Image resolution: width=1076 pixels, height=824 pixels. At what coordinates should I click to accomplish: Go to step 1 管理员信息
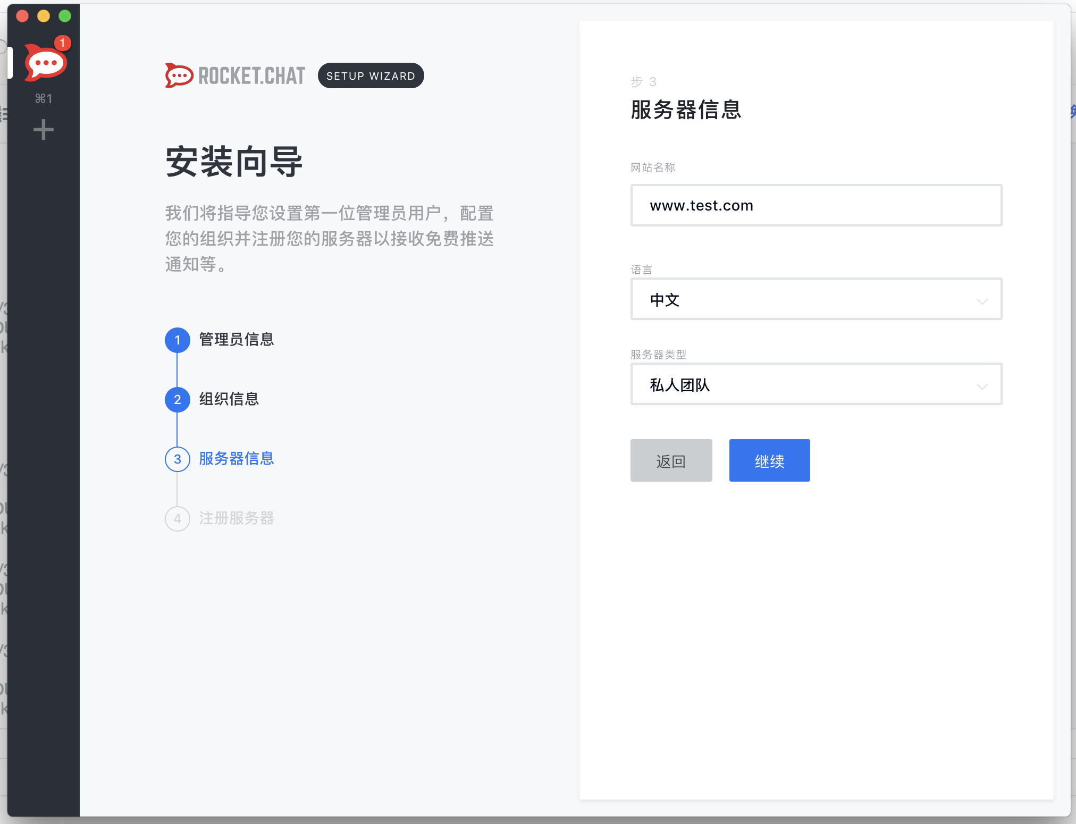tap(178, 340)
